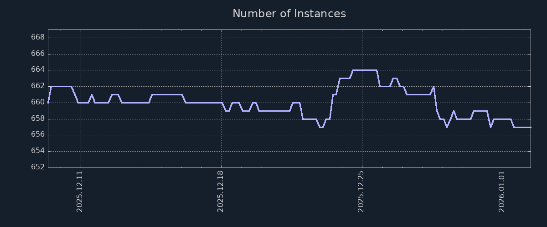Click the 2025.12.11 date label
The width and height of the screenshot is (547, 227).
tap(80, 191)
